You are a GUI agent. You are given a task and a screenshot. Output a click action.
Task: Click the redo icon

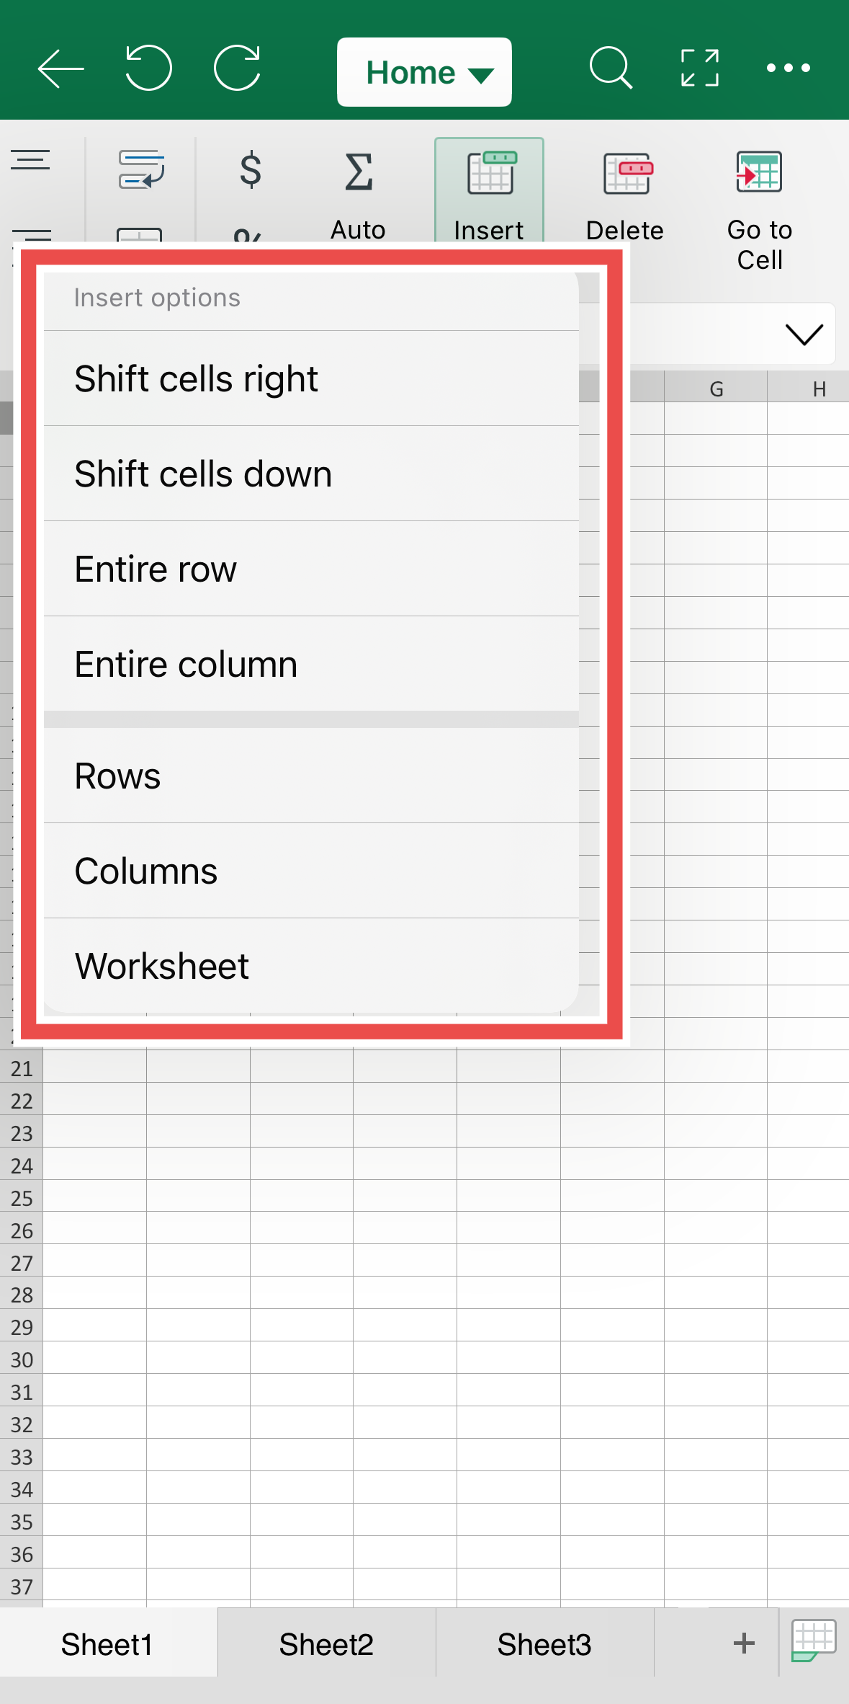pos(238,68)
